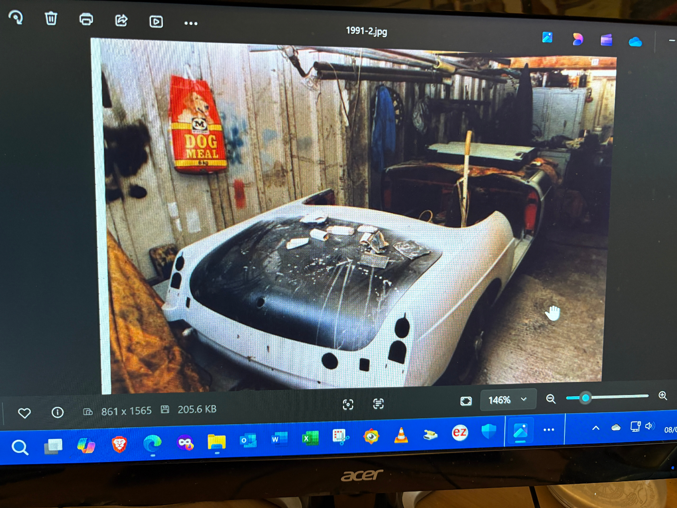Rotate the image with the rotate icon
The width and height of the screenshot is (677, 508).
click(x=16, y=17)
